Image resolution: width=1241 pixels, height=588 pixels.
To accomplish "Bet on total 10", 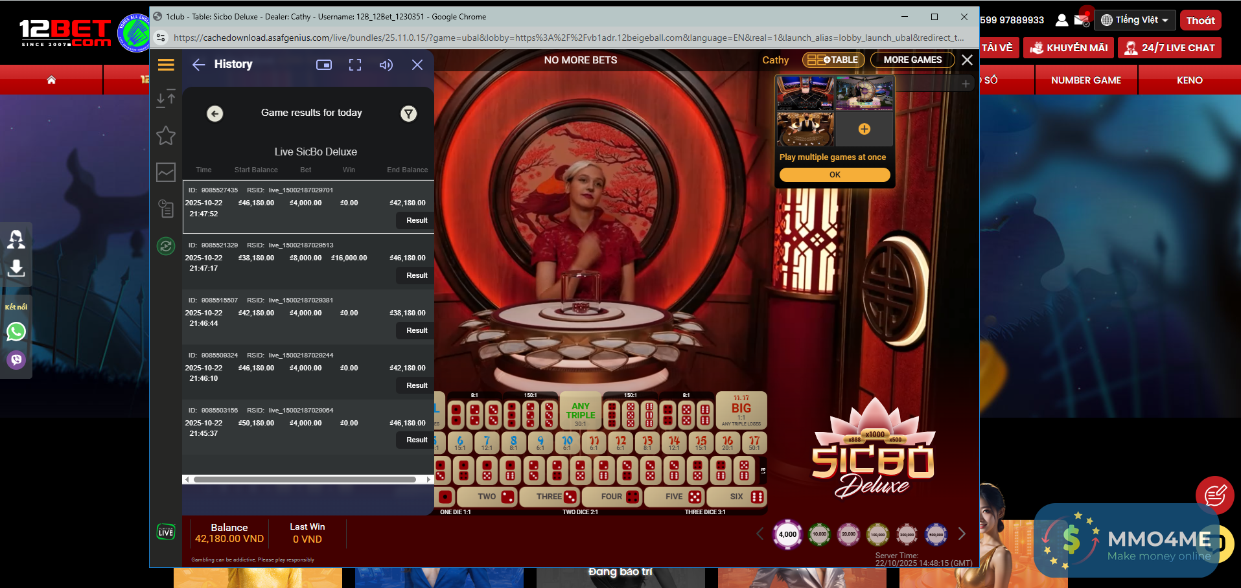I will coord(567,443).
